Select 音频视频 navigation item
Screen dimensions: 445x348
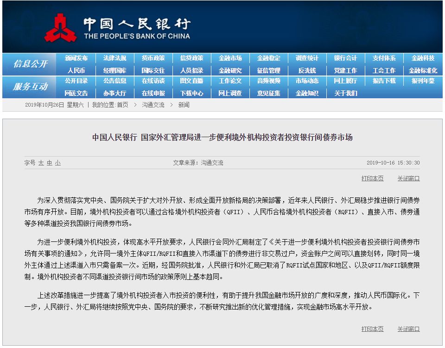[268, 81]
